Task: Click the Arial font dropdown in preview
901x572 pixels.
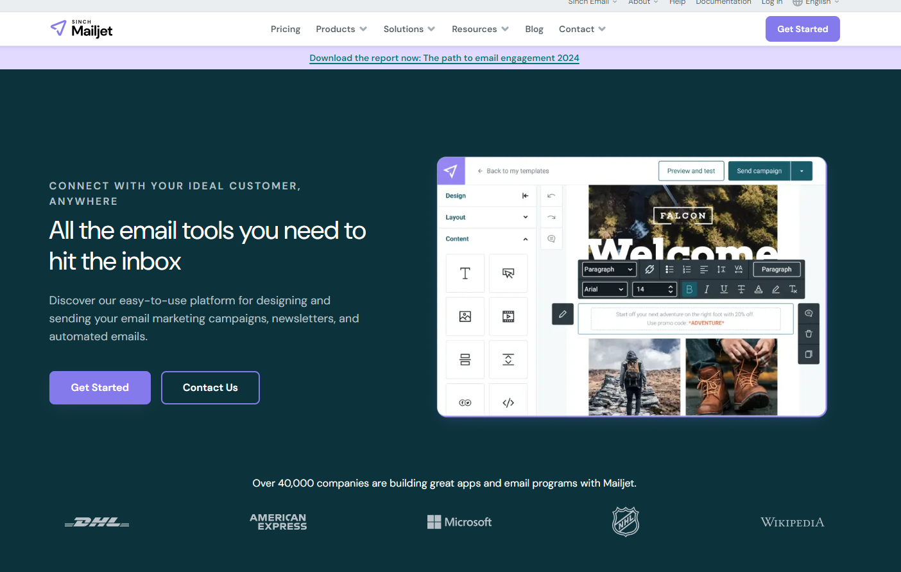Action: pos(605,290)
